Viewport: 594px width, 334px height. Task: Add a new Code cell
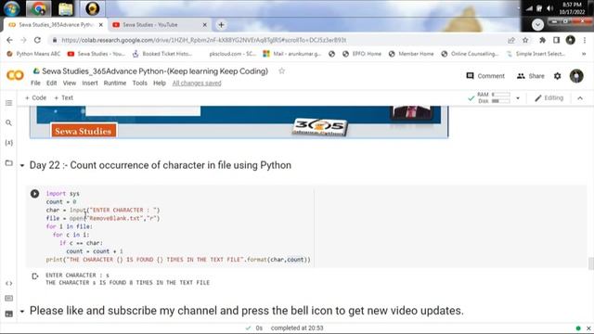[x=35, y=97]
